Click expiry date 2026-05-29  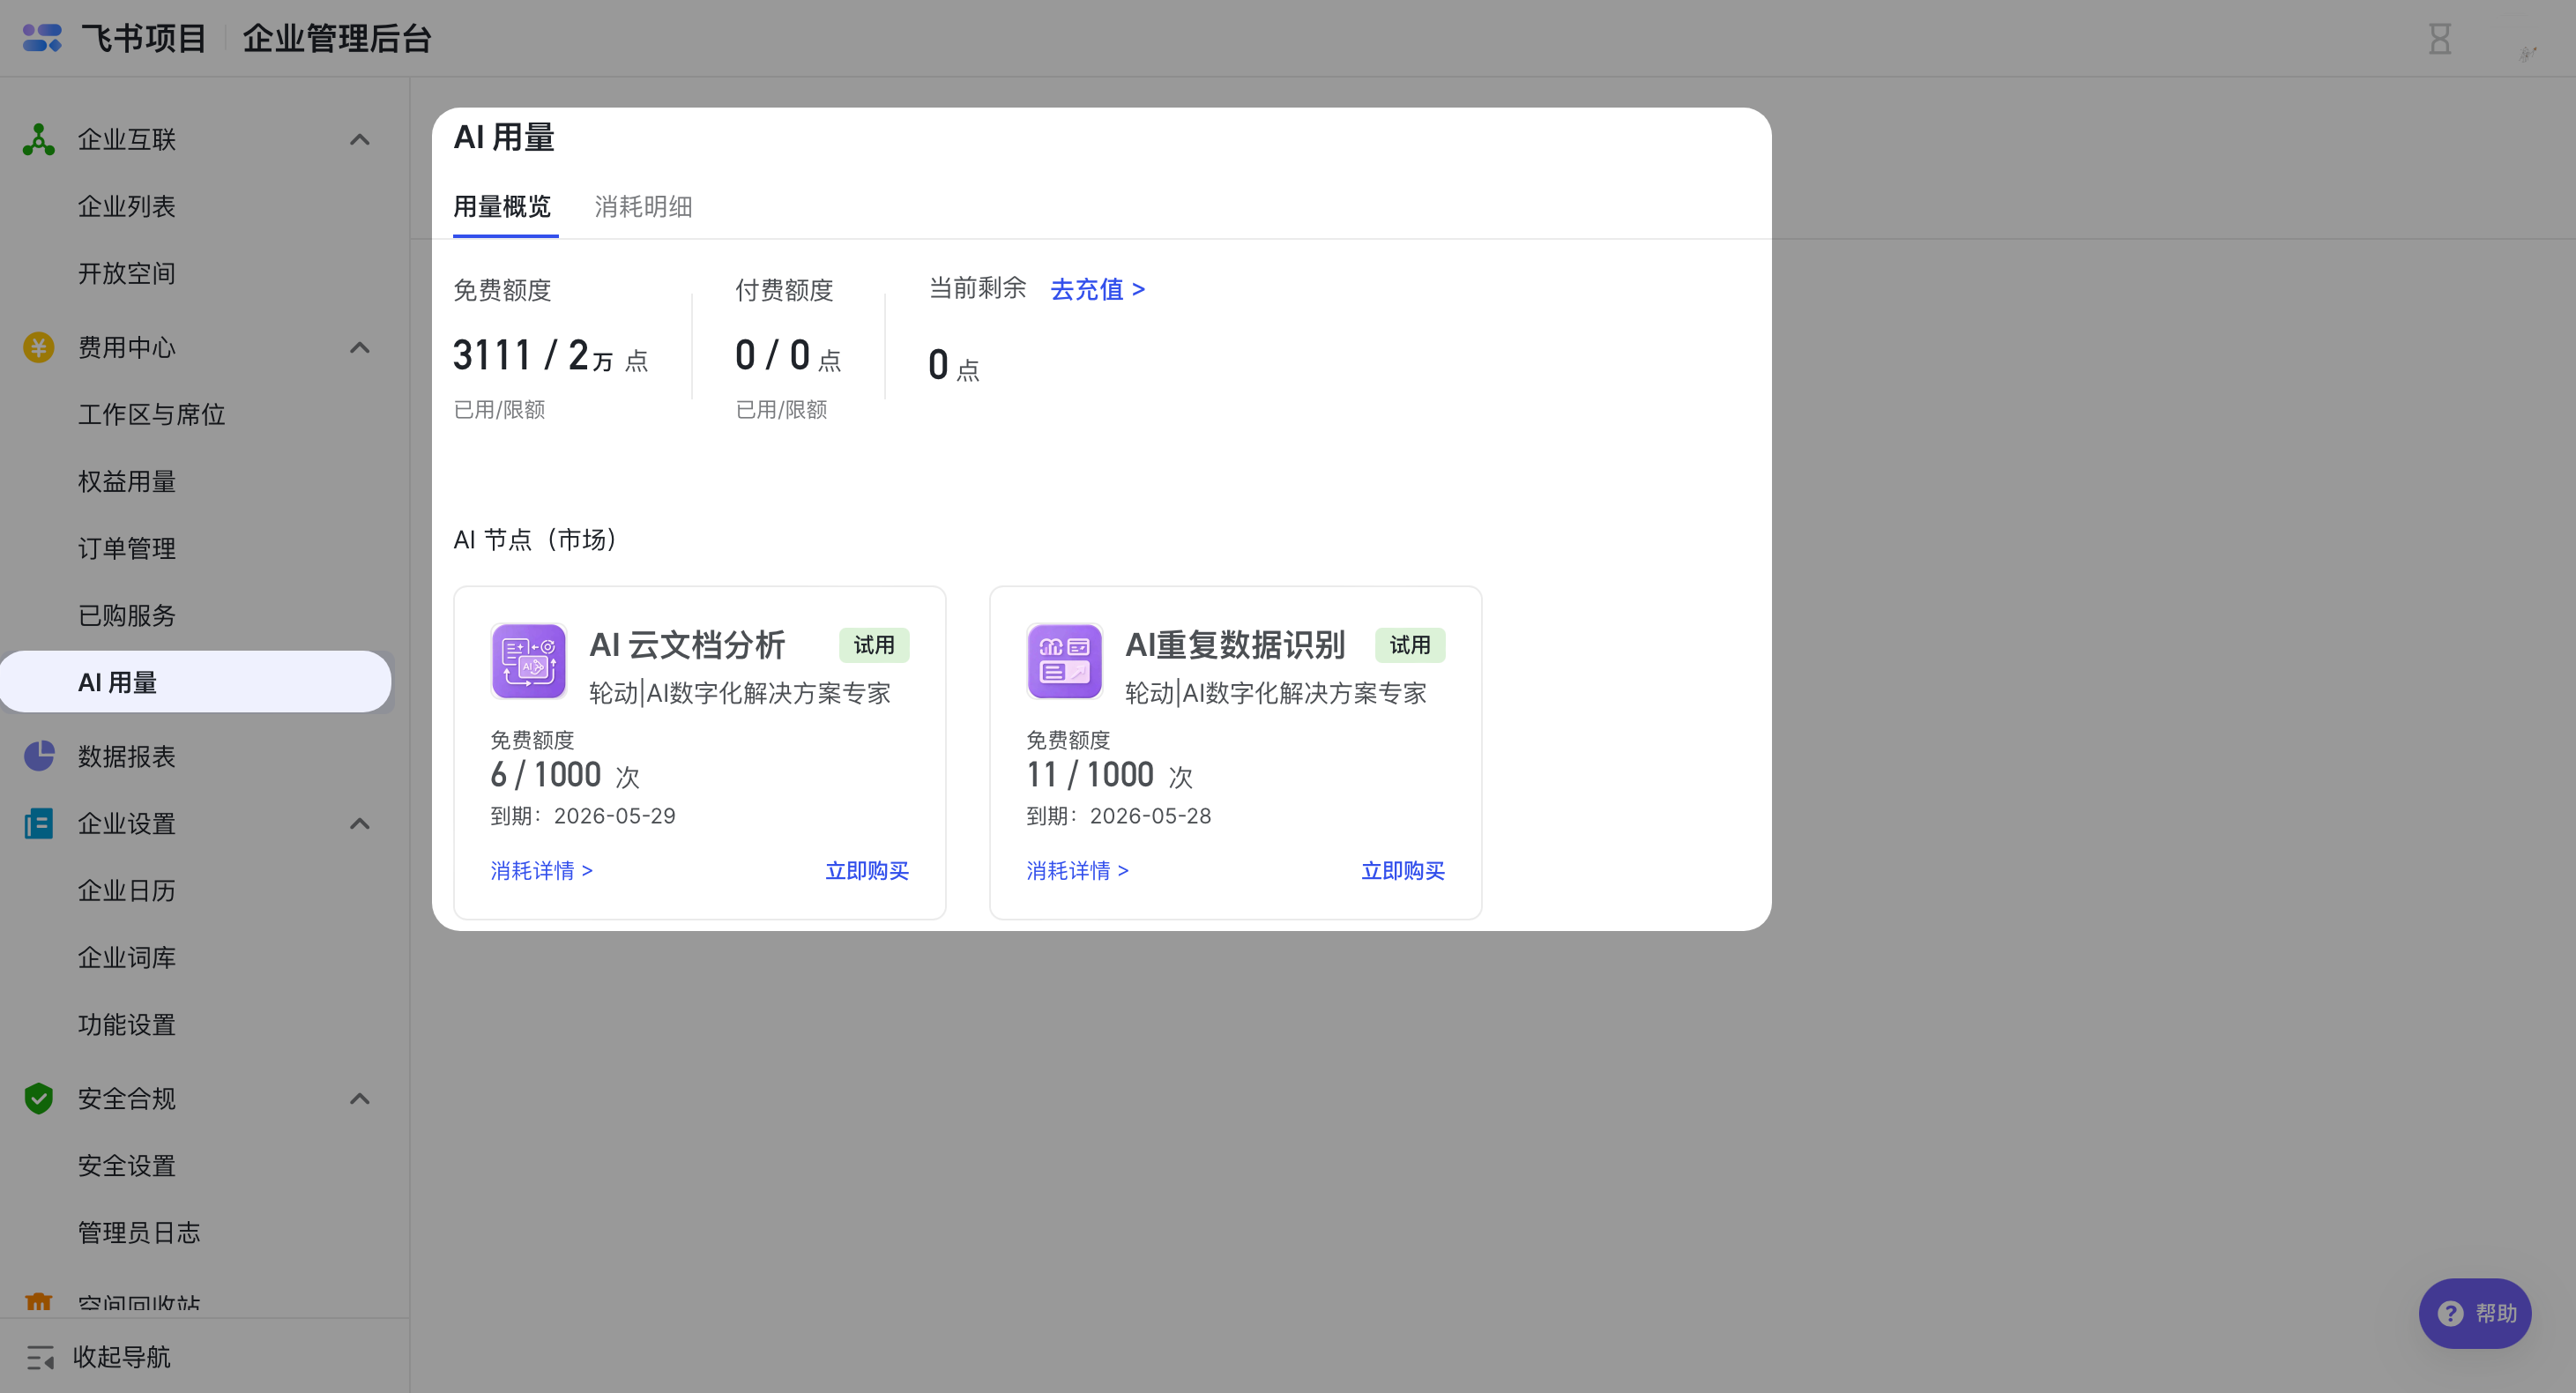pos(615,816)
